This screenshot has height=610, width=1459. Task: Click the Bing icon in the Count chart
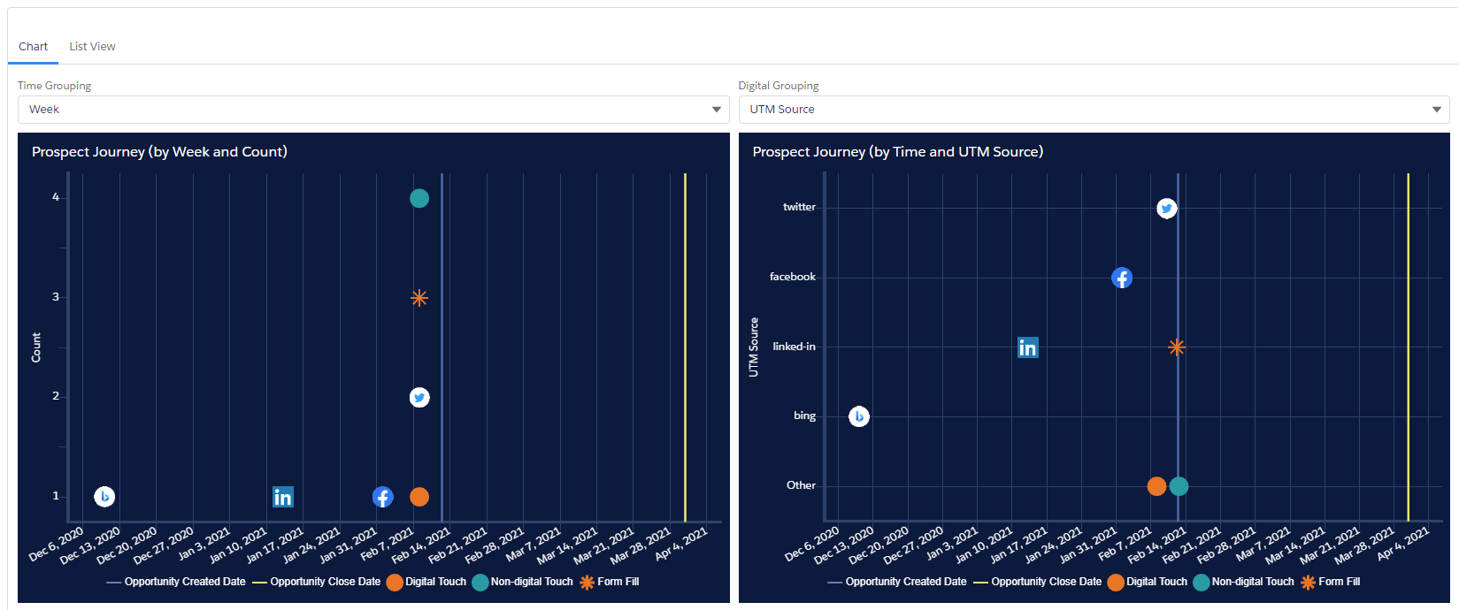tap(104, 497)
